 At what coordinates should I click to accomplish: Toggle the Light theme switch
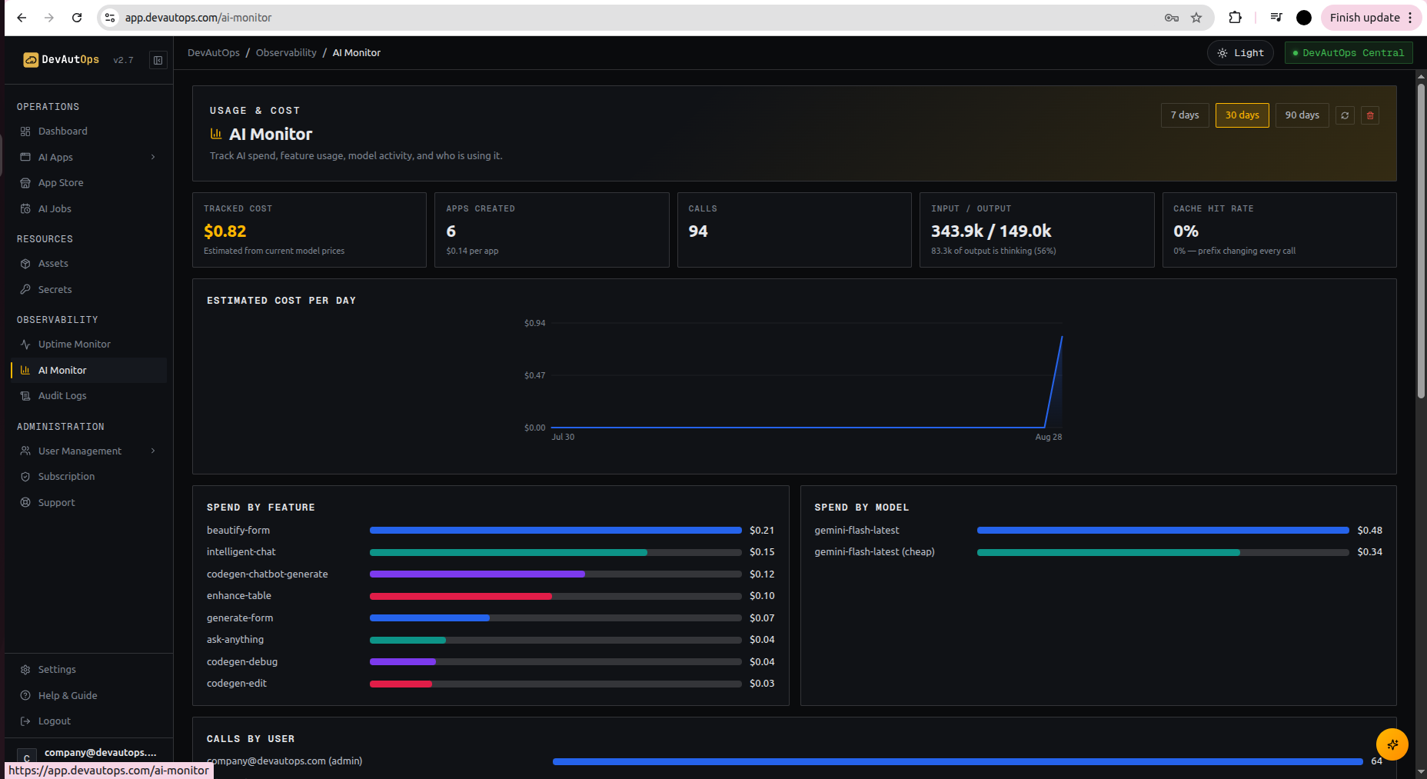tap(1240, 53)
